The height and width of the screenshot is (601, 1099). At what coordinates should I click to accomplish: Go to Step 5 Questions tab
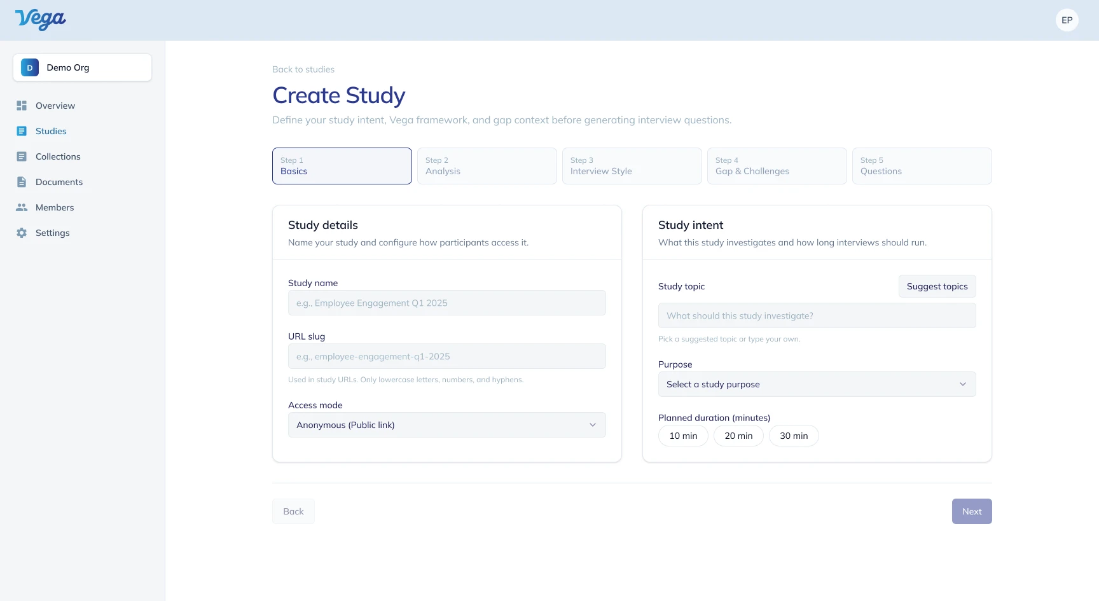coord(922,166)
